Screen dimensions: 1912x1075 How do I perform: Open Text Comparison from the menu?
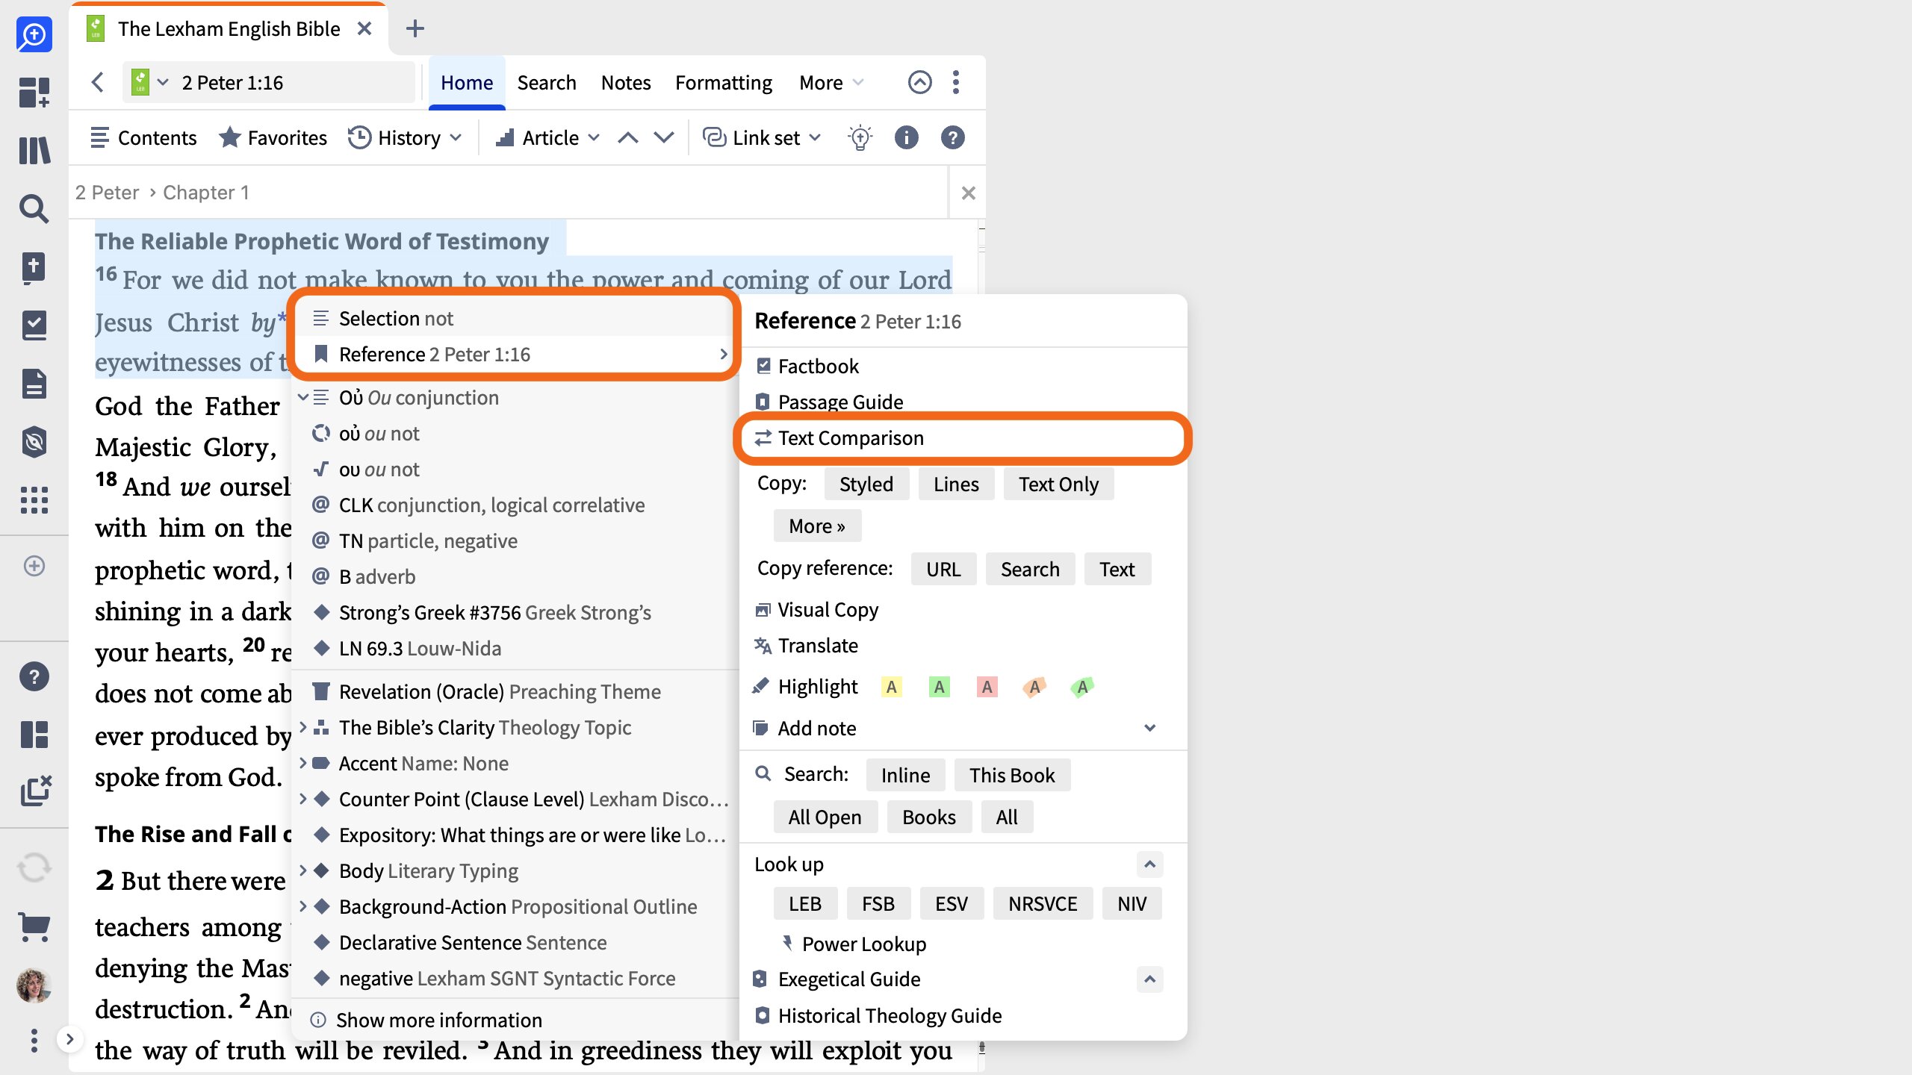[962, 438]
